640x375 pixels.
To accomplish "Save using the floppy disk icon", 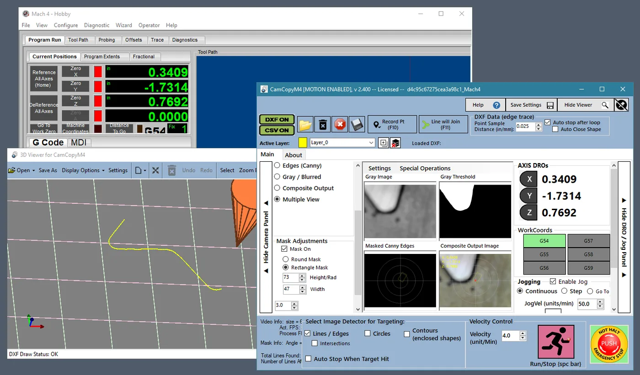I will [357, 124].
